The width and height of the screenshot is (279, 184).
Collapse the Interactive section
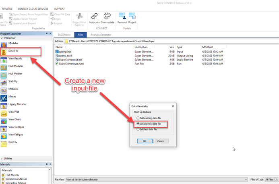(2, 38)
